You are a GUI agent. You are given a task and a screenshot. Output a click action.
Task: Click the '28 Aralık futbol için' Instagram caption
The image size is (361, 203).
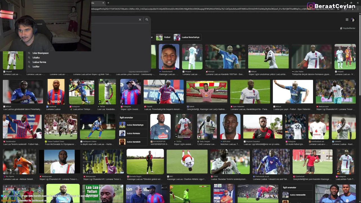coord(295,144)
